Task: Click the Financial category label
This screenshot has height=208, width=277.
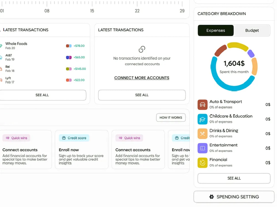Action: (218, 160)
